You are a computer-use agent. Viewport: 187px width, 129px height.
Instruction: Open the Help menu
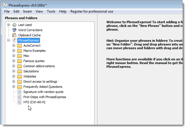[63, 11]
